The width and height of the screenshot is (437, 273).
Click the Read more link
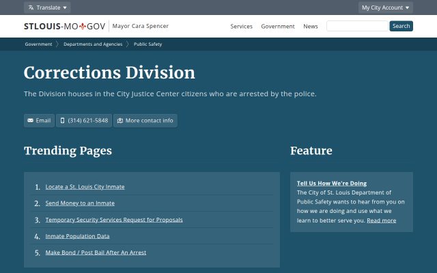click(x=381, y=220)
